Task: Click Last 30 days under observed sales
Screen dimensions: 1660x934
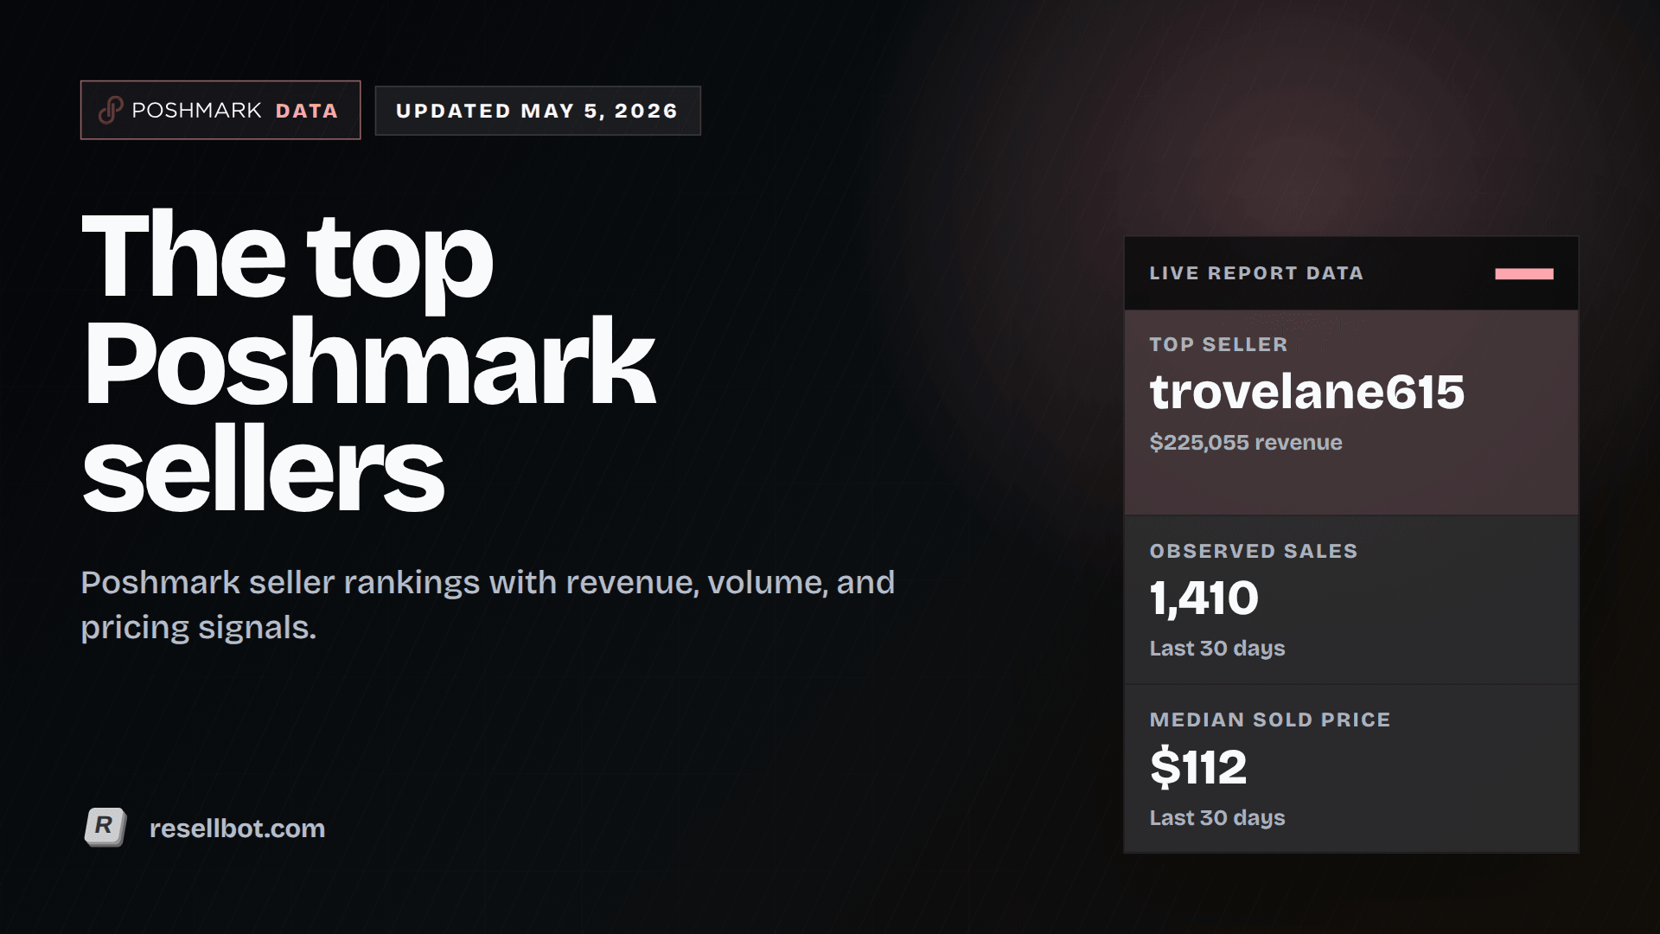Action: click(x=1217, y=649)
